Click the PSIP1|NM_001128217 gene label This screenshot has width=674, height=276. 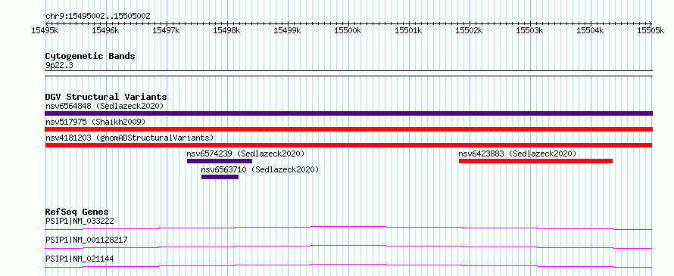click(x=86, y=240)
